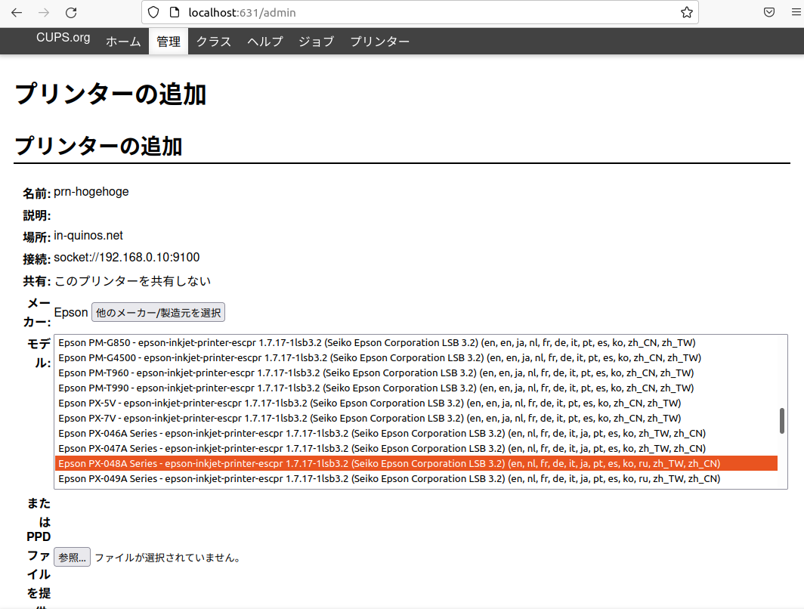This screenshot has height=609, width=804.
Task: Click the page info icon in address bar
Action: point(175,12)
